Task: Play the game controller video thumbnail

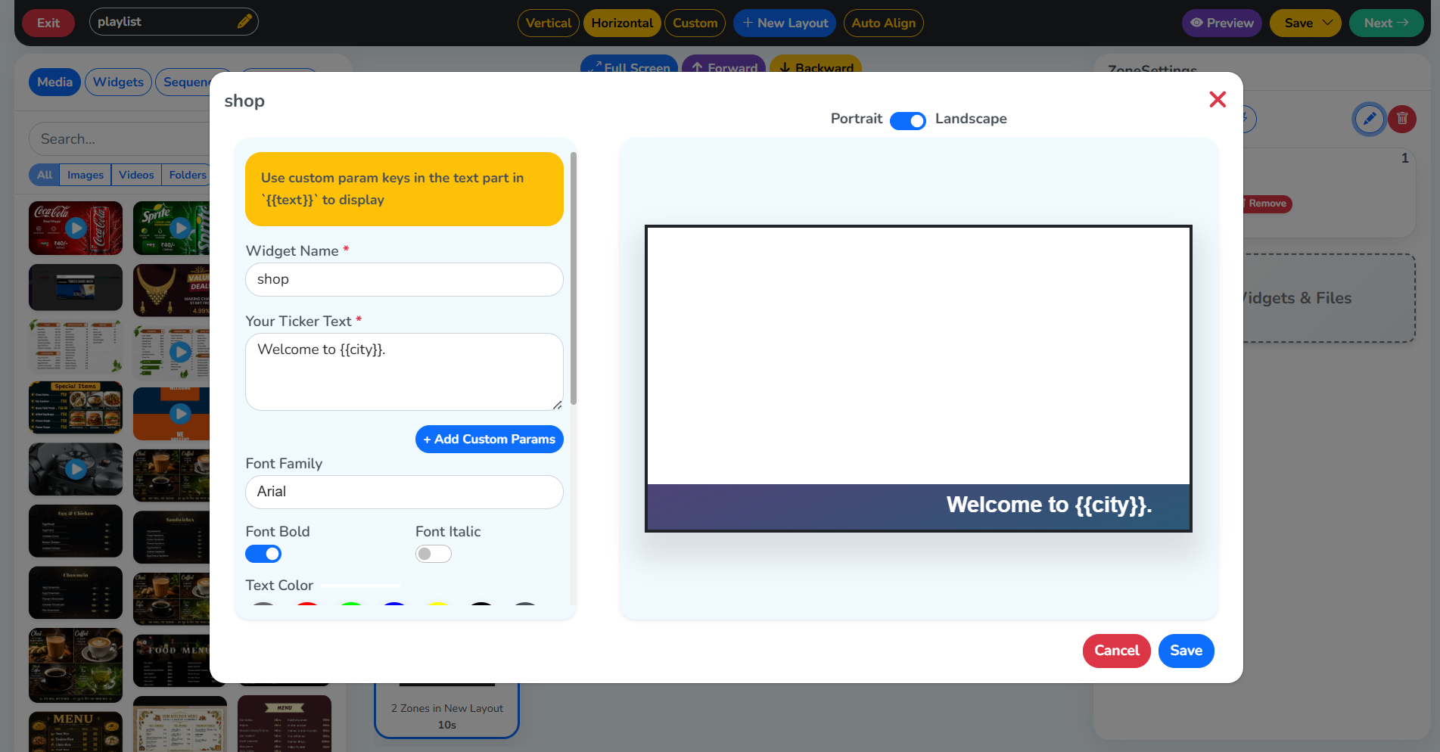Action: (76, 469)
